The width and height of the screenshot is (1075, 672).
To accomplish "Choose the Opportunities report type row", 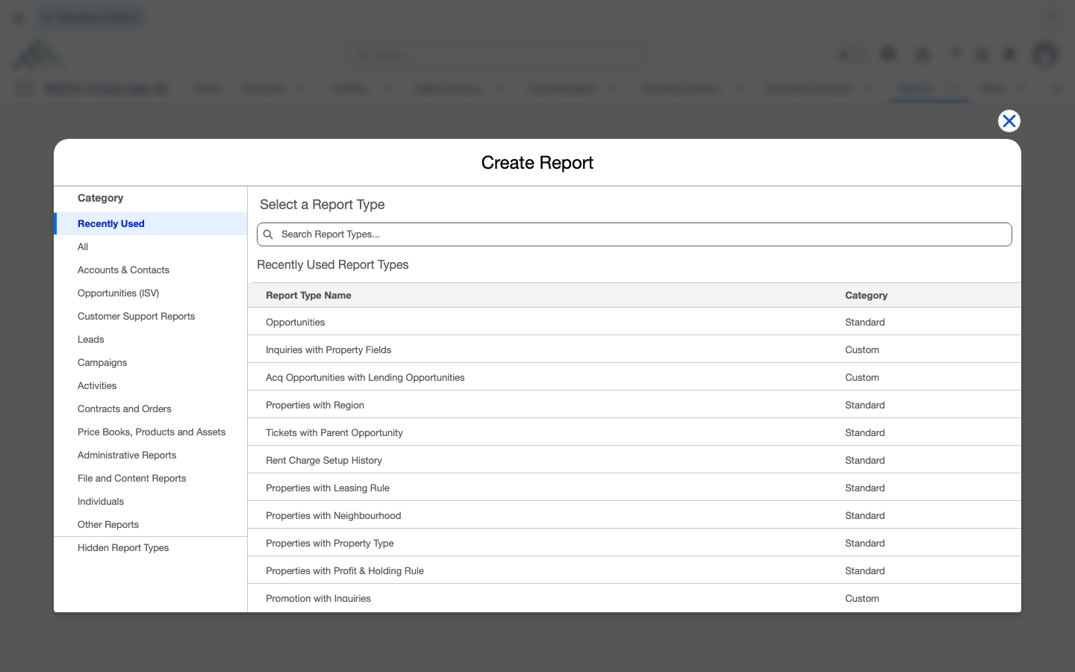I will (635, 322).
